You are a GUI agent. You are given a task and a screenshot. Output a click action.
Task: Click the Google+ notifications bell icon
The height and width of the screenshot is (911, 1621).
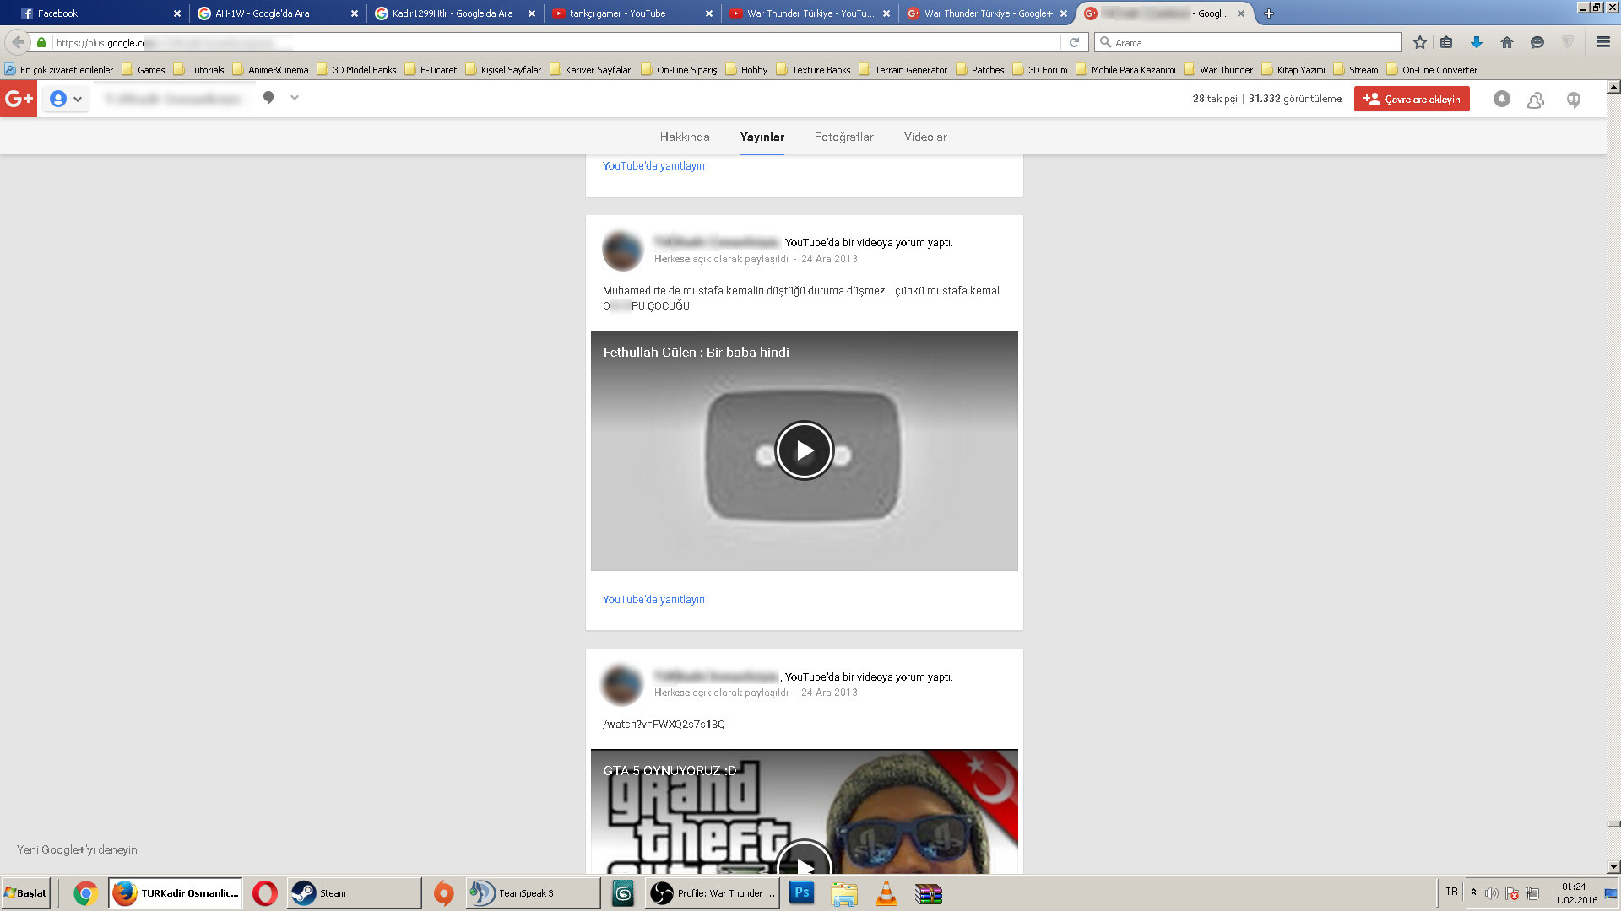coord(1501,99)
